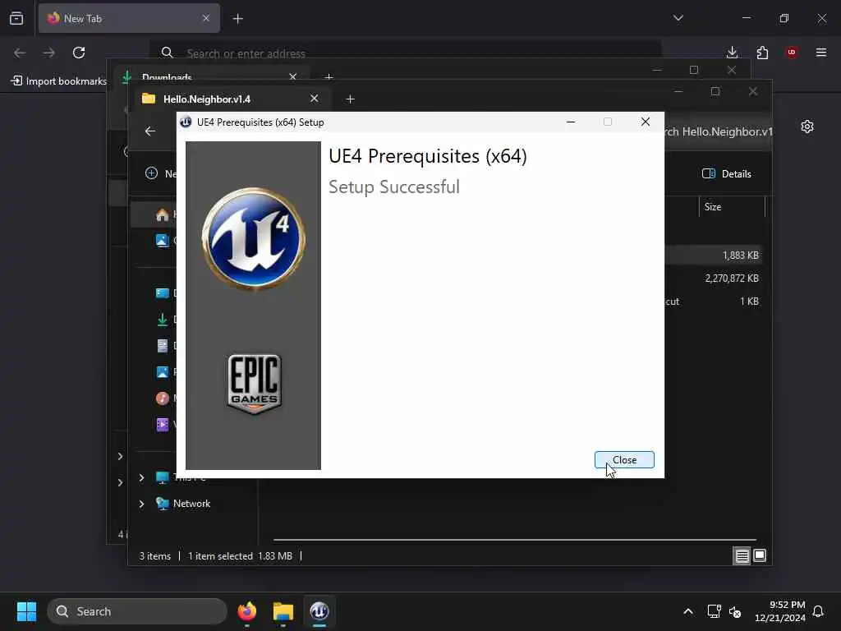Open the Music icon in Explorer sidebar
841x631 pixels.
click(x=162, y=398)
